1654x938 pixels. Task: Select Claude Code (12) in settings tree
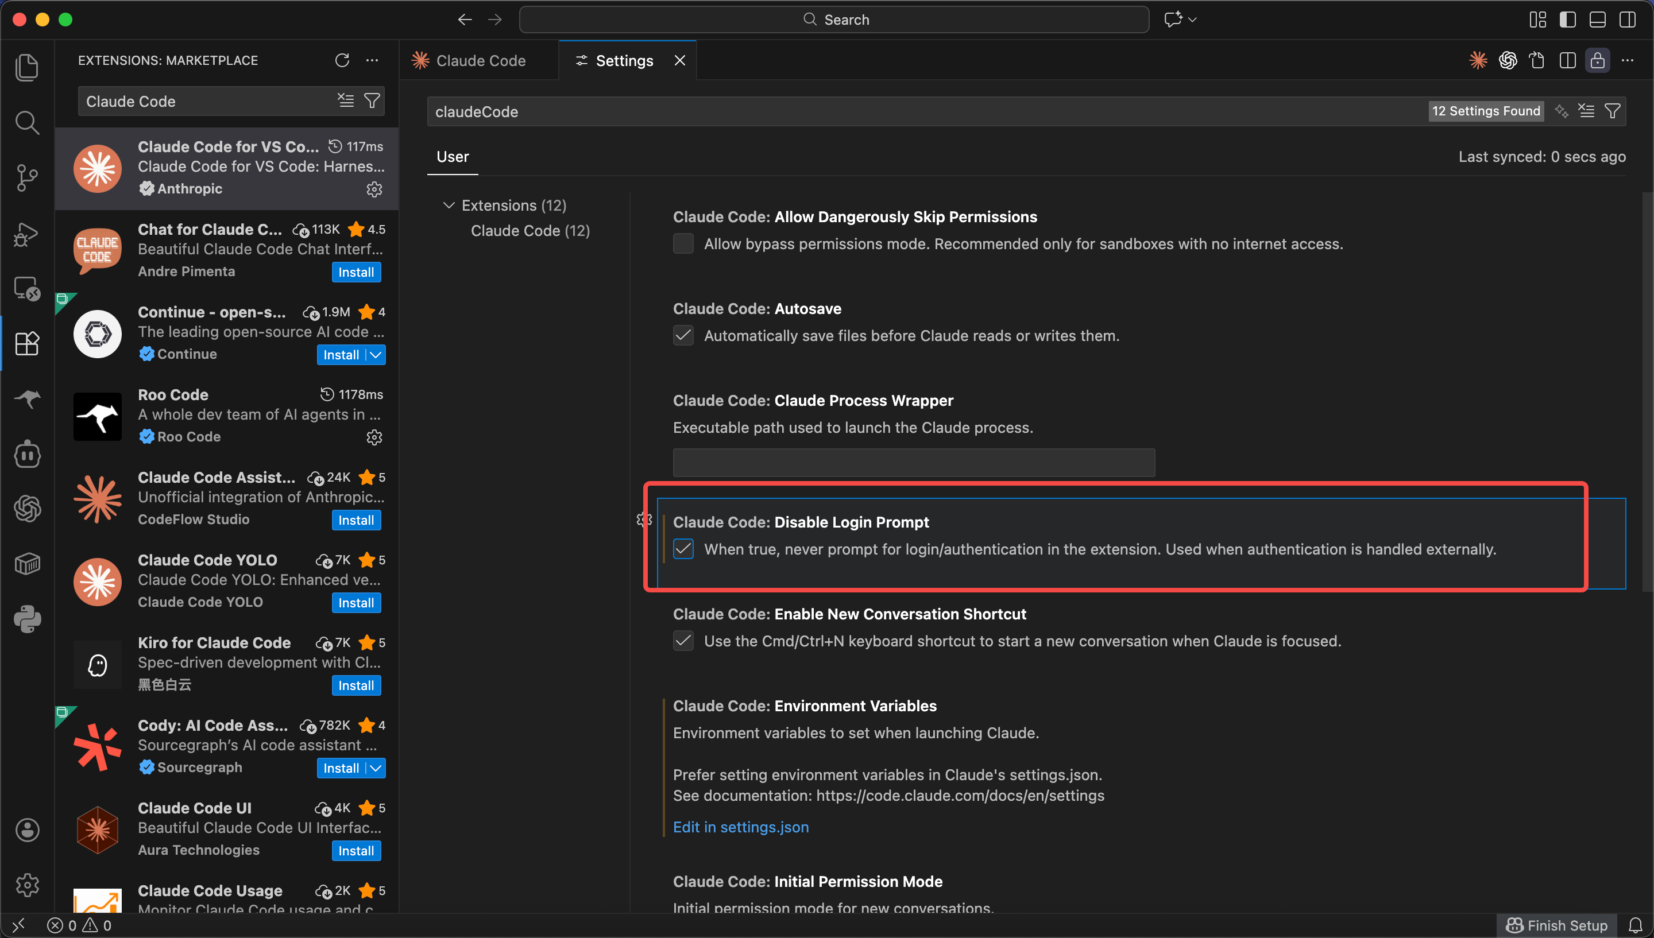coord(530,231)
